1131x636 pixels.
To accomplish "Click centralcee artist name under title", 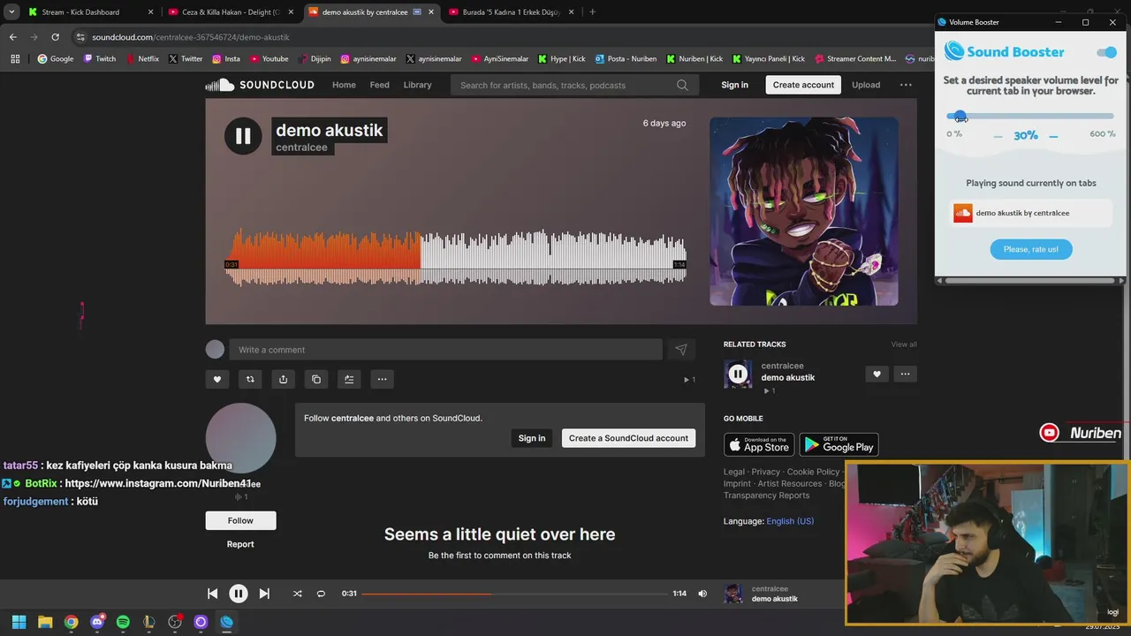I will pyautogui.click(x=301, y=148).
